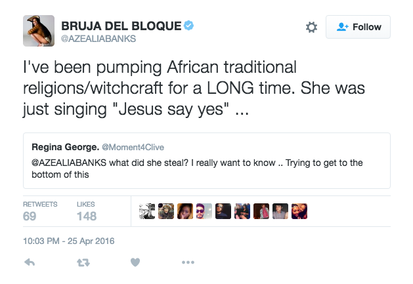
Task: Click the BRUJA DEL BLOQUE display name
Action: pos(120,26)
